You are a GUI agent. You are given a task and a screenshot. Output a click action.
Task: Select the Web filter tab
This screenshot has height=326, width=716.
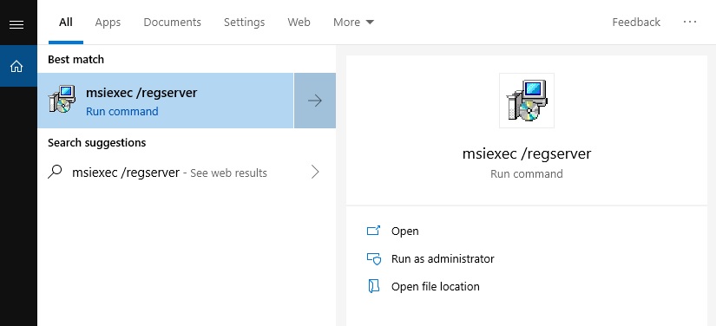pos(299,22)
